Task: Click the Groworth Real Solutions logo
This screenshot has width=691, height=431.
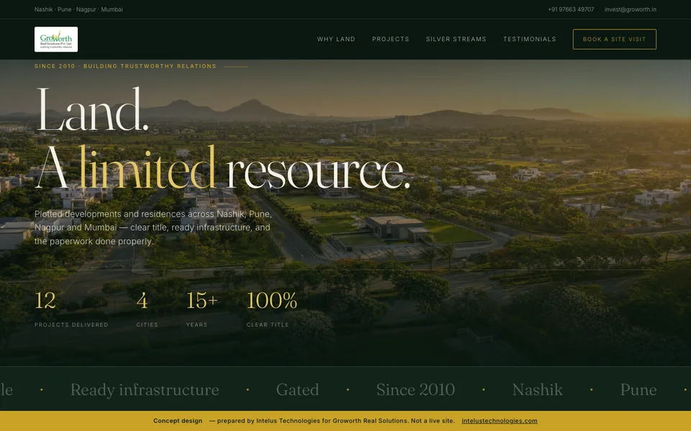Action: (x=56, y=39)
